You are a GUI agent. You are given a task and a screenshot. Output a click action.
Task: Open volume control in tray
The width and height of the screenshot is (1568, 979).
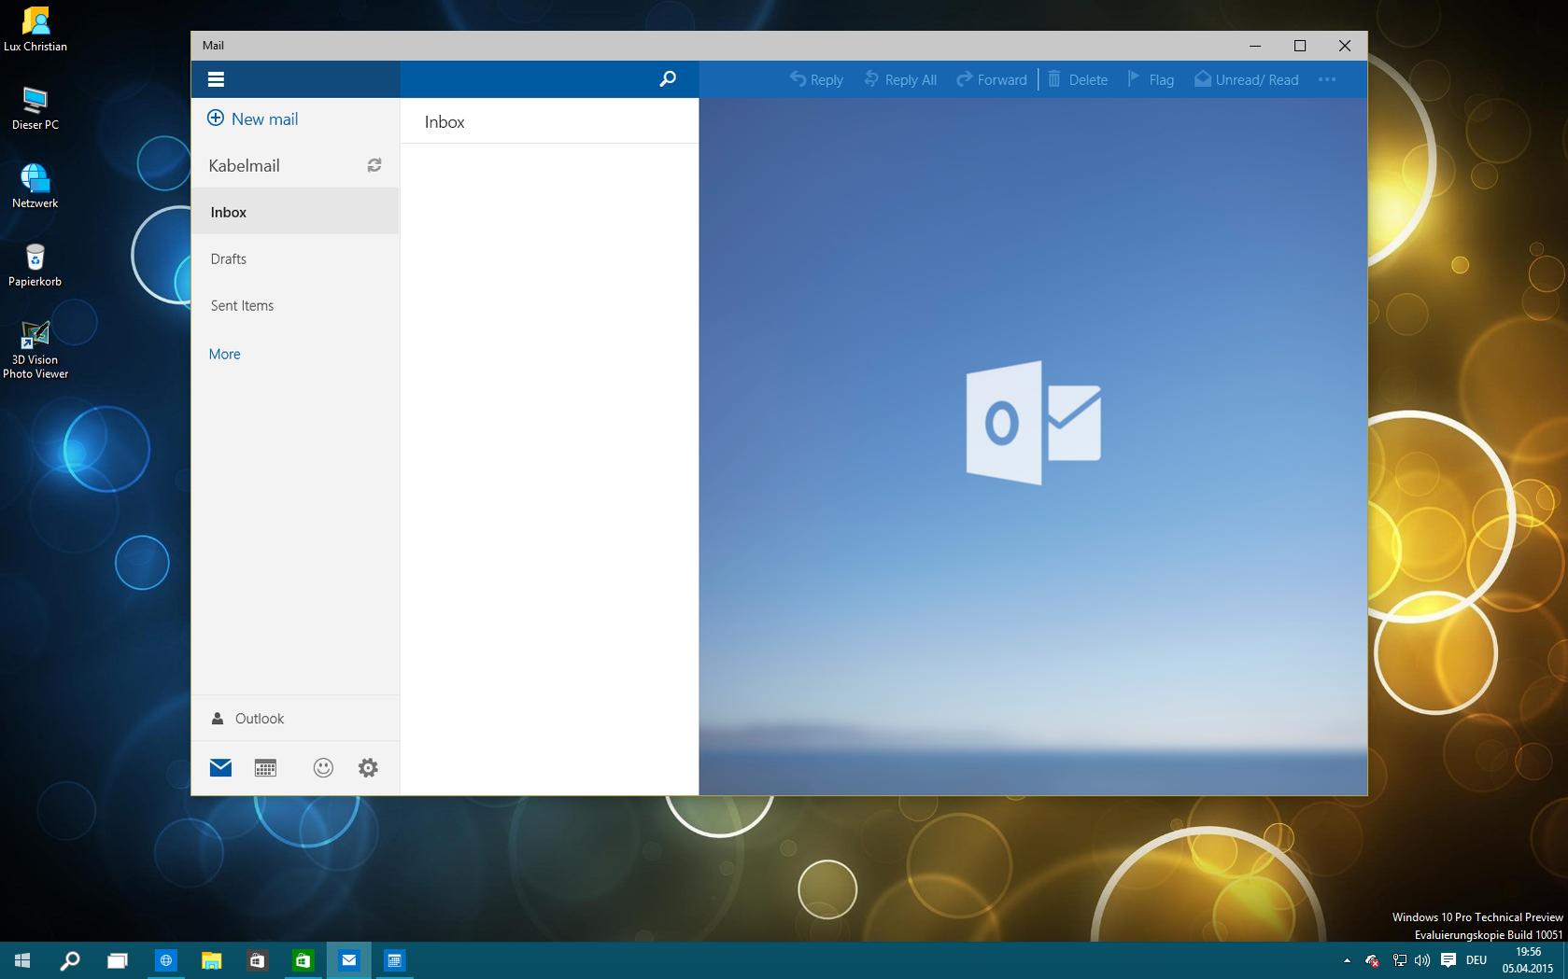(1422, 960)
